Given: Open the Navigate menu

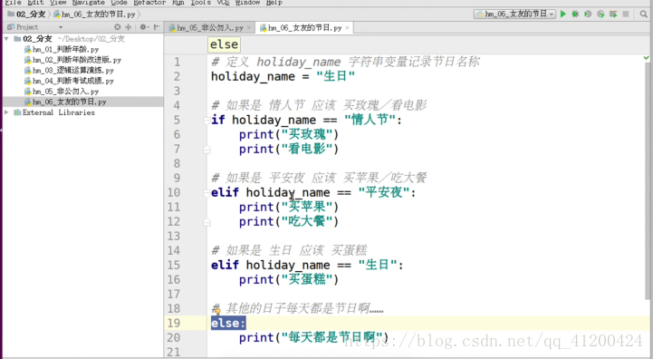Looking at the screenshot, I should [88, 3].
